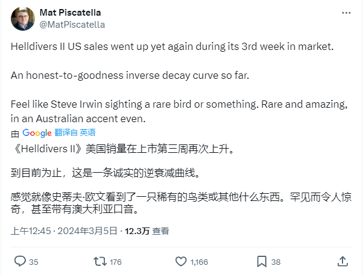Click the reply count 35
Screen dimensions: 363x275
point(34,262)
